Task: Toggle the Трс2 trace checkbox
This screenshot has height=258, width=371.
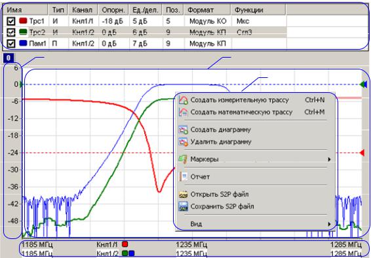Action: [11, 32]
